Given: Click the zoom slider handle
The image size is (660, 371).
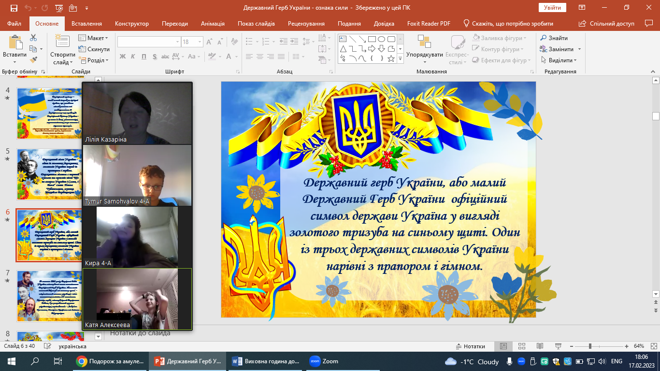Looking at the screenshot, I should (x=590, y=346).
